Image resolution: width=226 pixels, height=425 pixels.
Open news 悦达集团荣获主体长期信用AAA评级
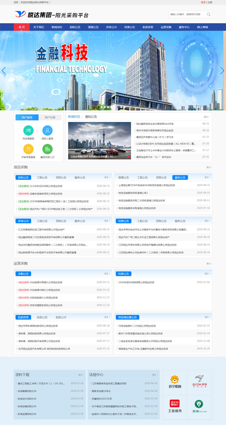(x=155, y=124)
